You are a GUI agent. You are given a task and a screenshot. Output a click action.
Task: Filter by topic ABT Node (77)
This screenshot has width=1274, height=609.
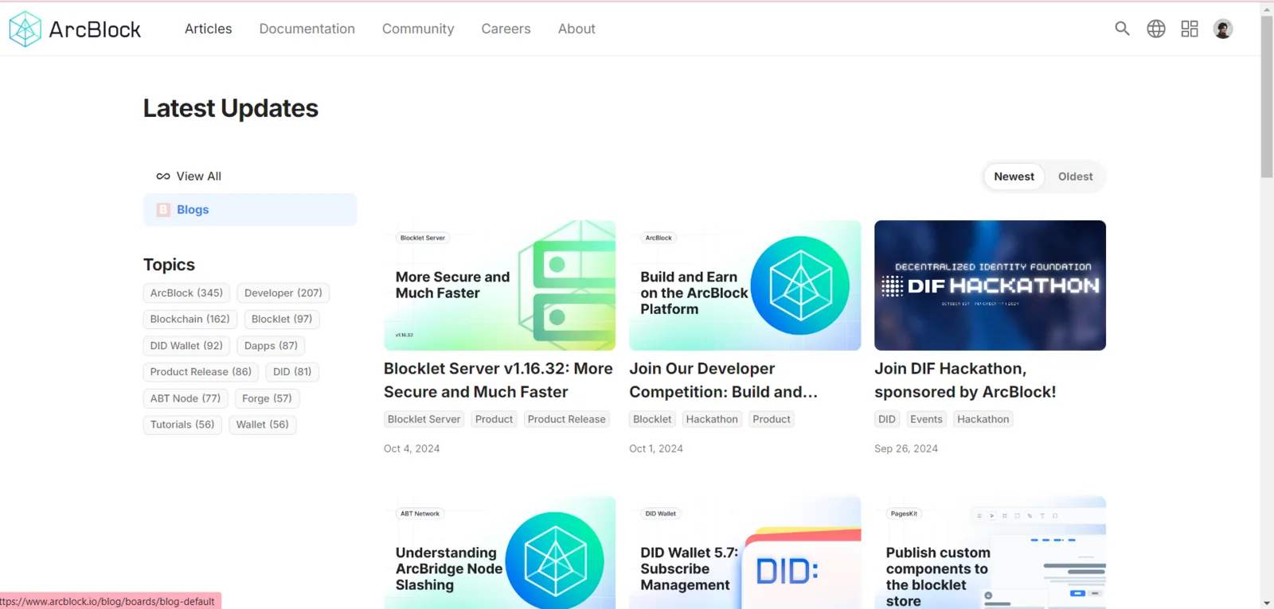(x=186, y=398)
